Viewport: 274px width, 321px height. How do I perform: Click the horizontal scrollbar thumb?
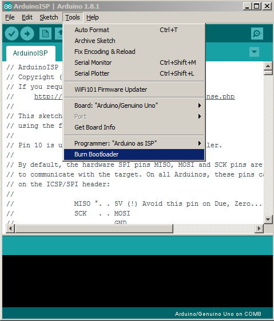coord(94,228)
